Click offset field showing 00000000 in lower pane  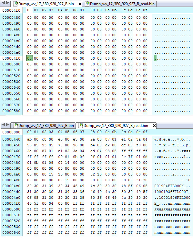(11, 132)
